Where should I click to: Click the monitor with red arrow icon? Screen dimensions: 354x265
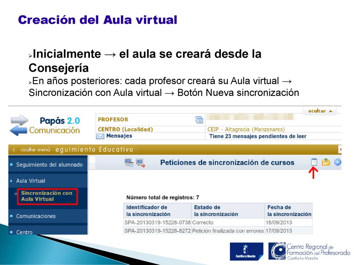(141, 163)
